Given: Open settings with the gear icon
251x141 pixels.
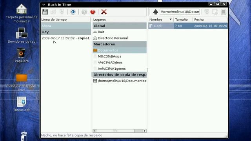Looking at the screenshot, I should 84,12.
